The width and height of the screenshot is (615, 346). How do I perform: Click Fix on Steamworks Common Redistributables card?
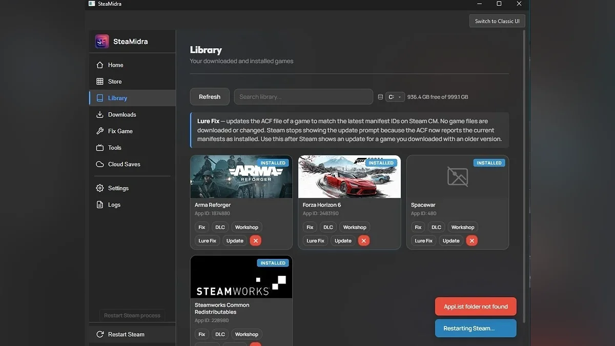coord(202,334)
